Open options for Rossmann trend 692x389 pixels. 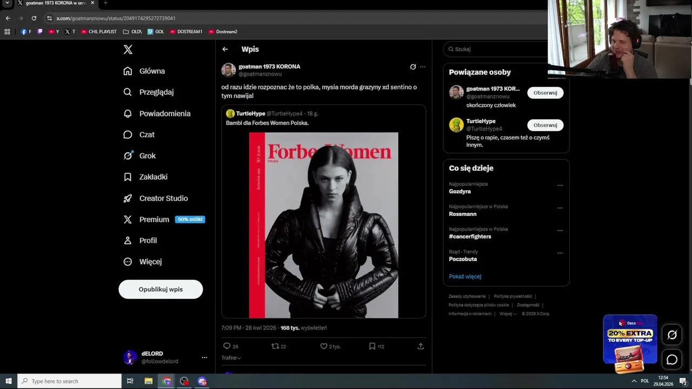pos(560,208)
